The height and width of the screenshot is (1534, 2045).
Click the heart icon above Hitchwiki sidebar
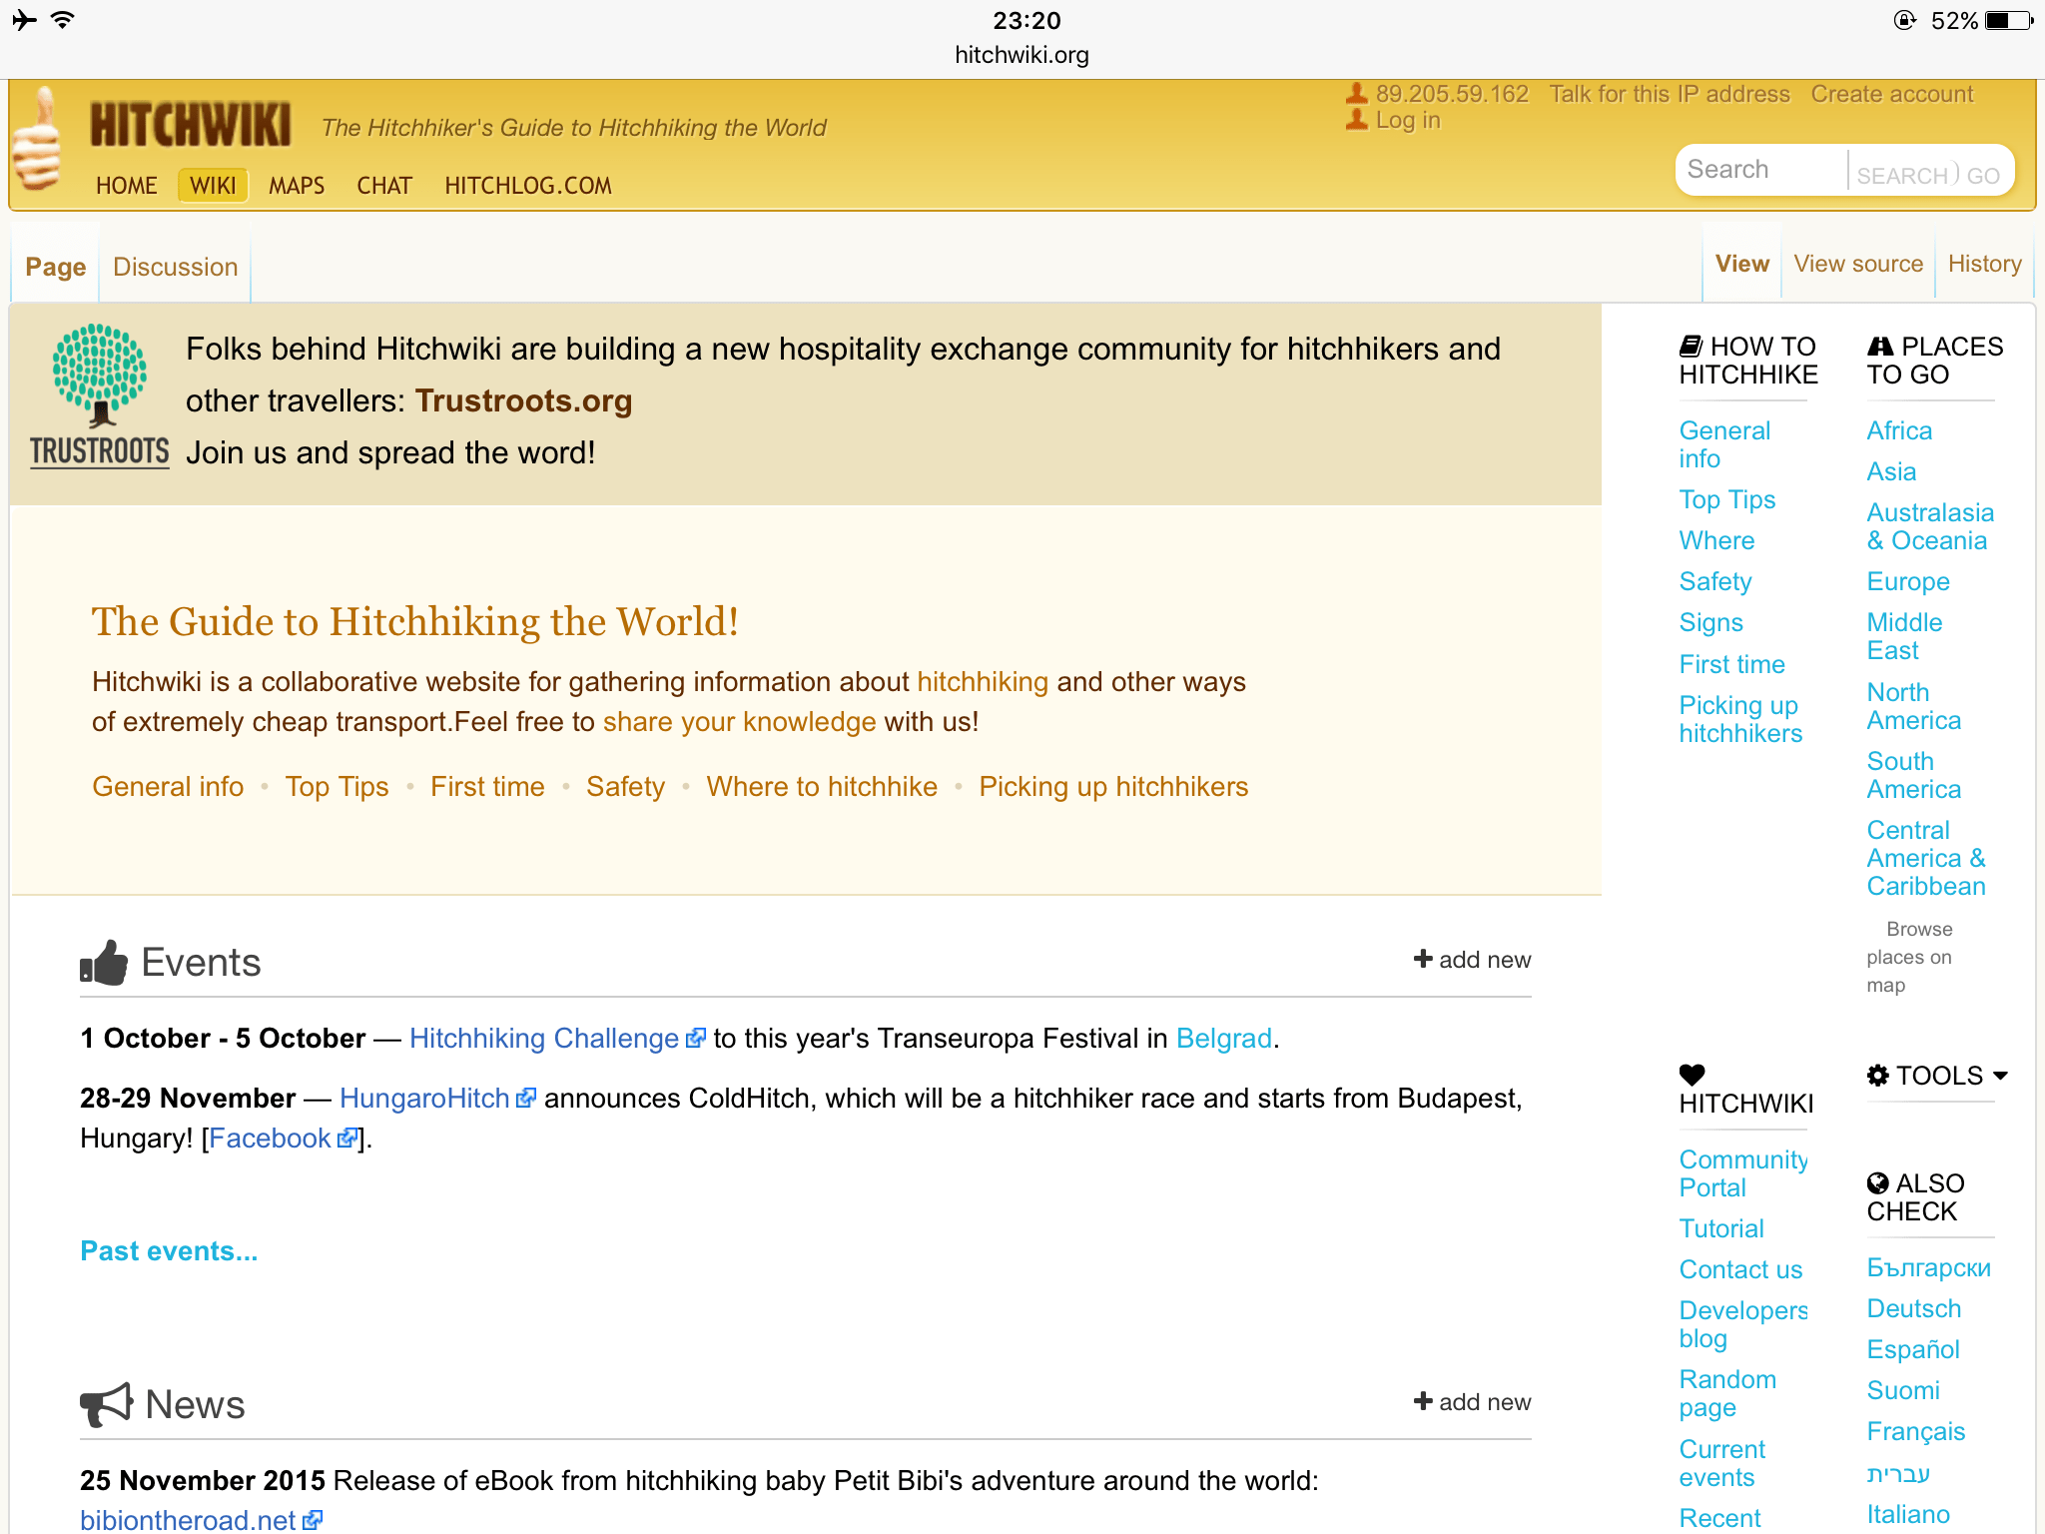pos(1692,1075)
